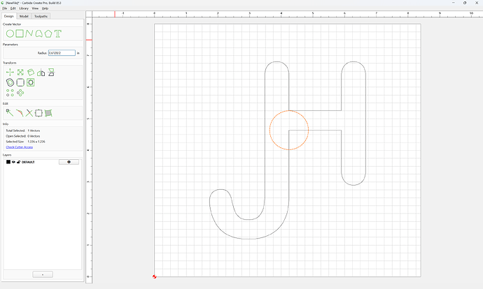Open the Linear Array tool
The height and width of the screenshot is (289, 483).
coord(10,93)
